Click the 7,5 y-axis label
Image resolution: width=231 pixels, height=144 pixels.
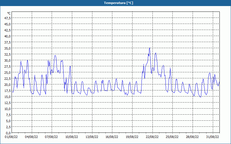click(8, 115)
